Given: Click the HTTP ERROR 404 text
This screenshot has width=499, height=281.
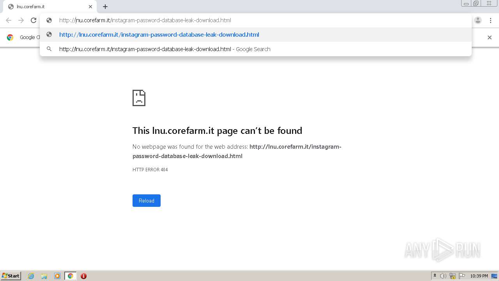Looking at the screenshot, I should pos(150,170).
